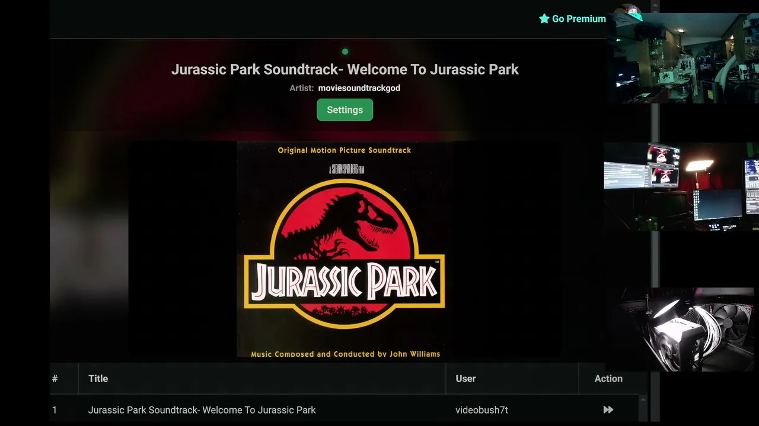
Task: Click the page scrollbar up arrow
Action: (655, 5)
